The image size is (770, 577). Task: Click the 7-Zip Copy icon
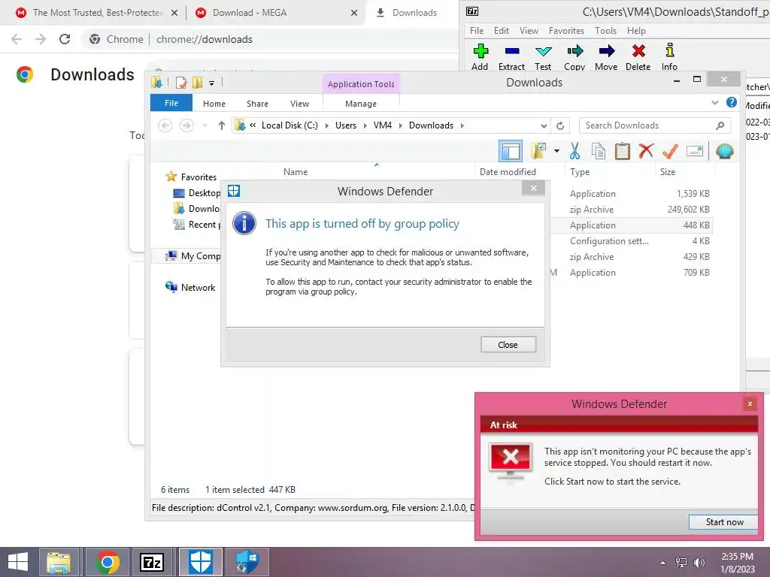[574, 51]
